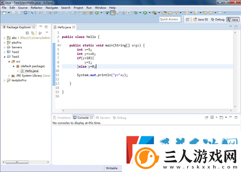Click the Package Explorer horizontal scrollbar thumb
This screenshot has width=241, height=172.
tap(17, 162)
